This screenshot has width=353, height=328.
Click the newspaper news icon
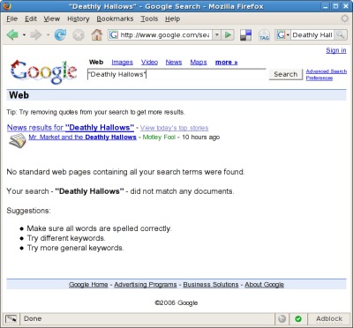pos(18,140)
